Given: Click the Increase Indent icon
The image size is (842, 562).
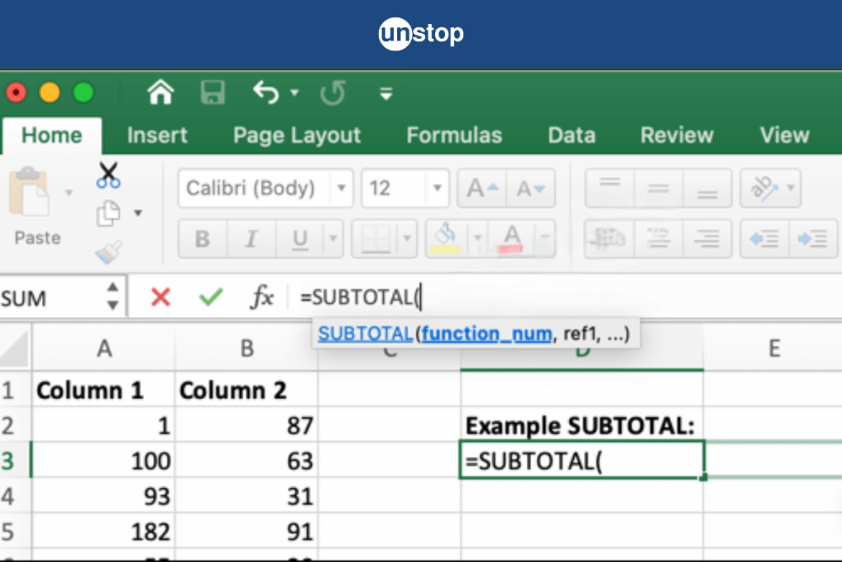Looking at the screenshot, I should [x=812, y=239].
